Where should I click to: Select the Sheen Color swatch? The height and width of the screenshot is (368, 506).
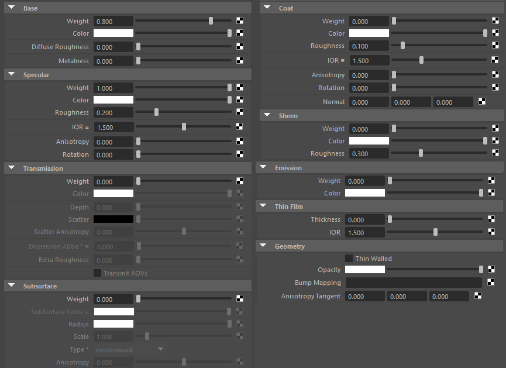coord(369,140)
